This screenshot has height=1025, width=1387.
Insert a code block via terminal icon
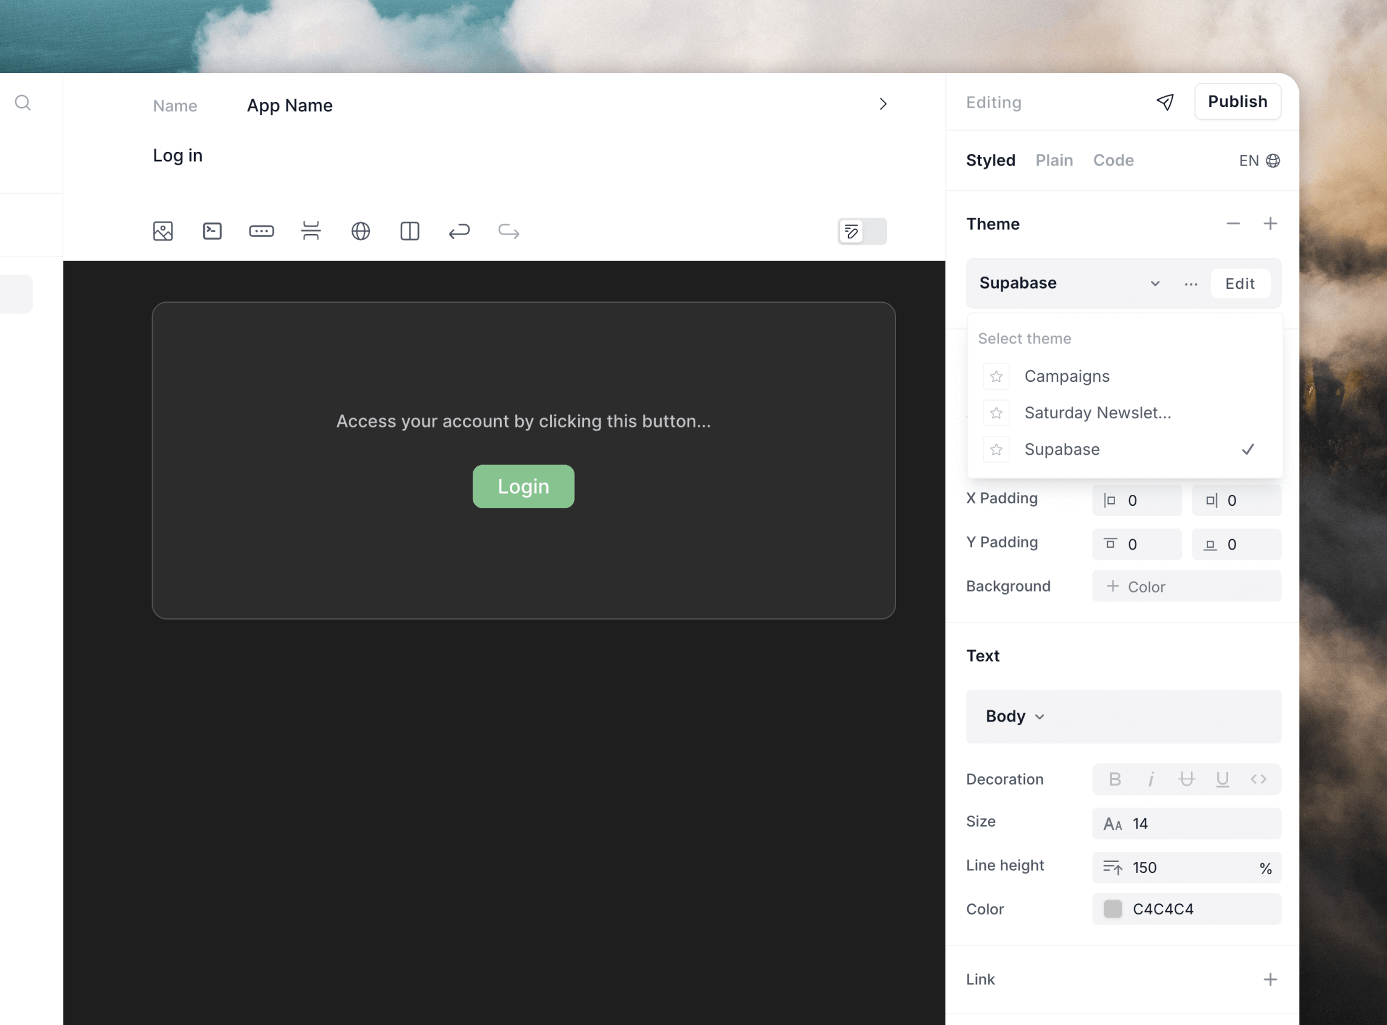[212, 232]
